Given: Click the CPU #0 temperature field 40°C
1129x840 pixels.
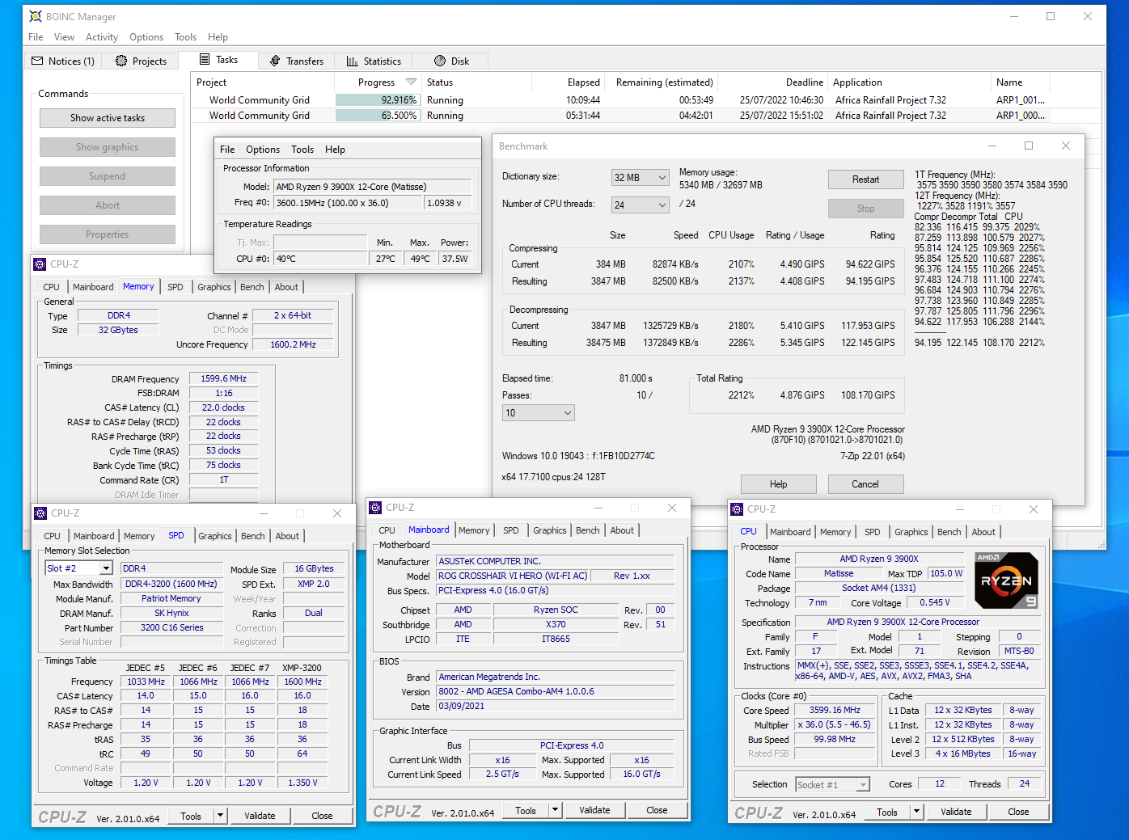Looking at the screenshot, I should tap(320, 259).
